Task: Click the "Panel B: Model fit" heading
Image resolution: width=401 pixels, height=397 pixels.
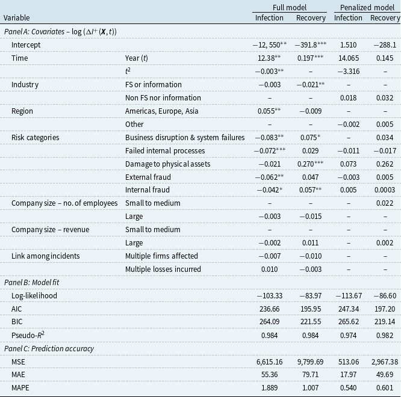Action: tap(33, 282)
